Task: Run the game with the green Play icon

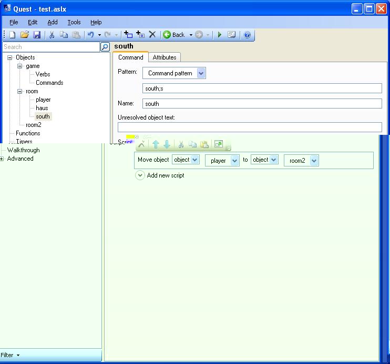Action: 220,35
